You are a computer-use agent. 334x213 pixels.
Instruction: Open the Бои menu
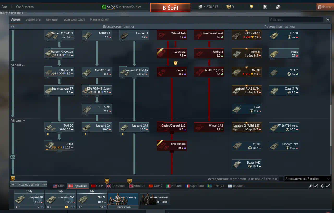(x=4, y=7)
